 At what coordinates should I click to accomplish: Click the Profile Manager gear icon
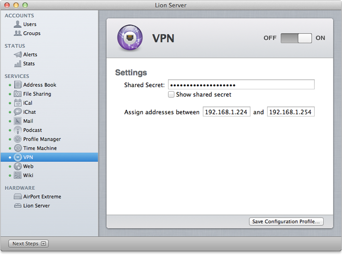coord(18,139)
